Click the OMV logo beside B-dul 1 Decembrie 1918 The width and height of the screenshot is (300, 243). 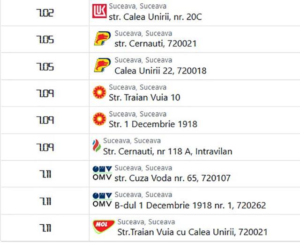[102, 200]
